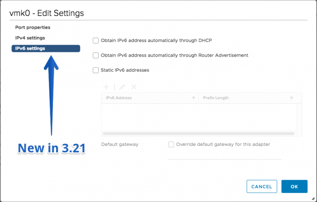The image size is (317, 202).
Task: Click the empty IPv6 address table body
Action: coord(199,118)
